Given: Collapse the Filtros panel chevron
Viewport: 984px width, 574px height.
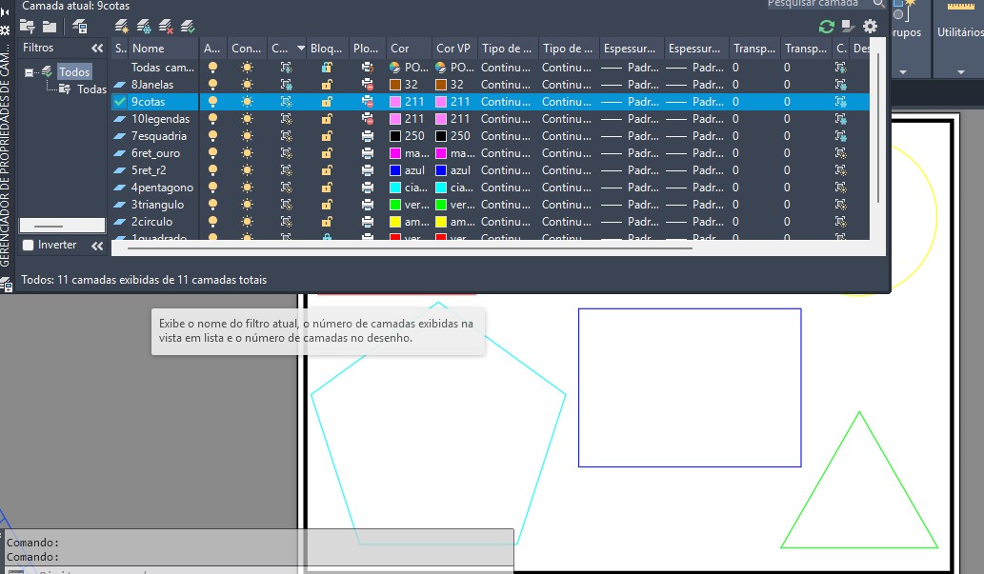Looking at the screenshot, I should 96,49.
